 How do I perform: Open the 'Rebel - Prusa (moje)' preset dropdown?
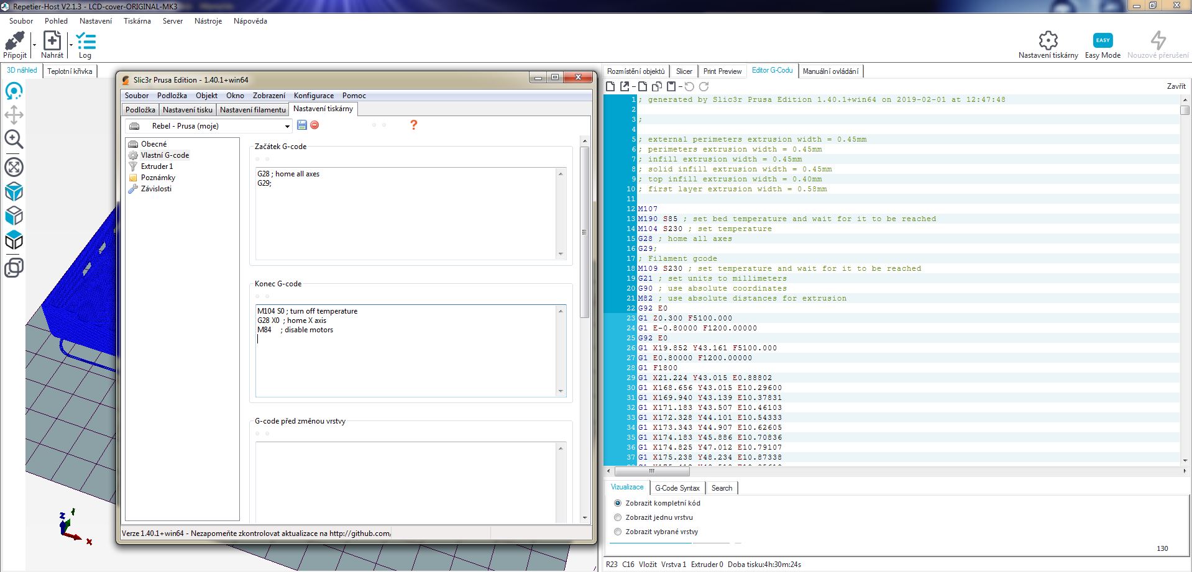coord(287,126)
